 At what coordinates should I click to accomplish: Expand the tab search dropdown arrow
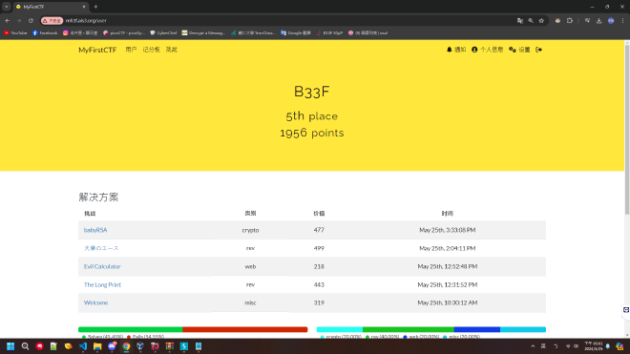click(7, 7)
